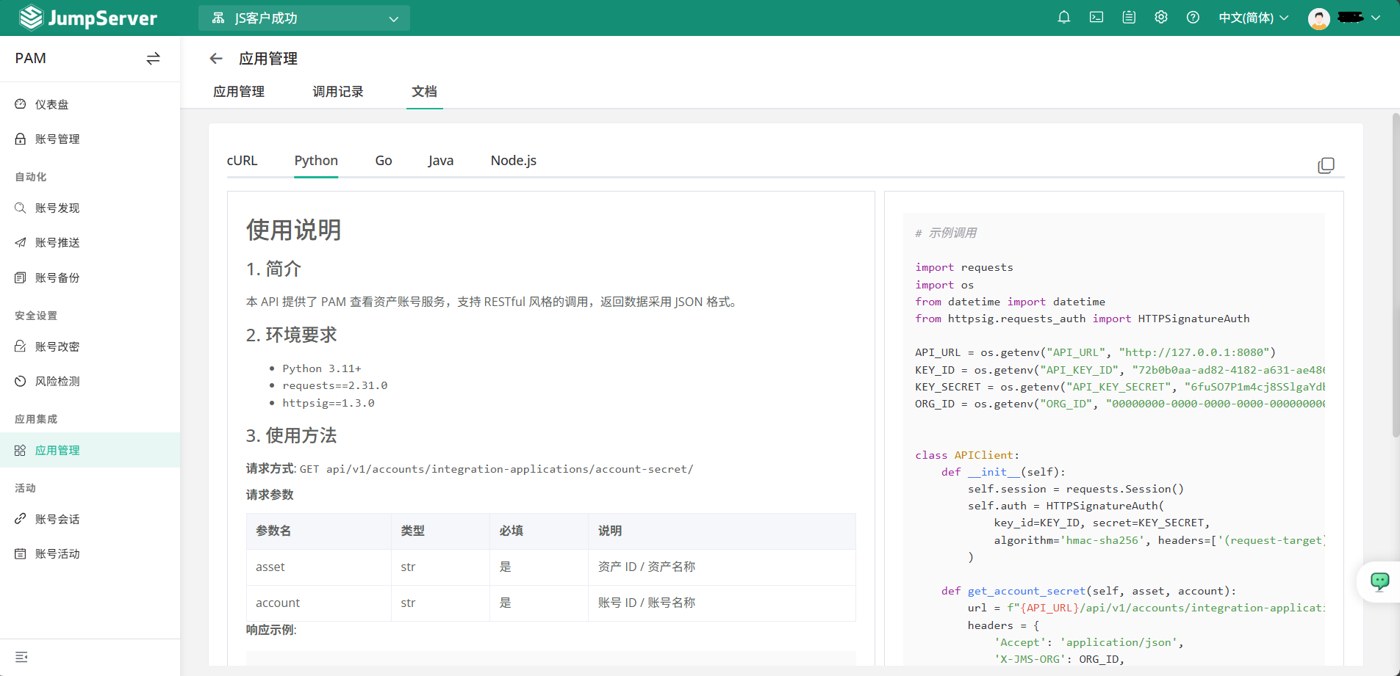Click the 'import requests' code line
Image resolution: width=1400 pixels, height=676 pixels.
(x=964, y=267)
